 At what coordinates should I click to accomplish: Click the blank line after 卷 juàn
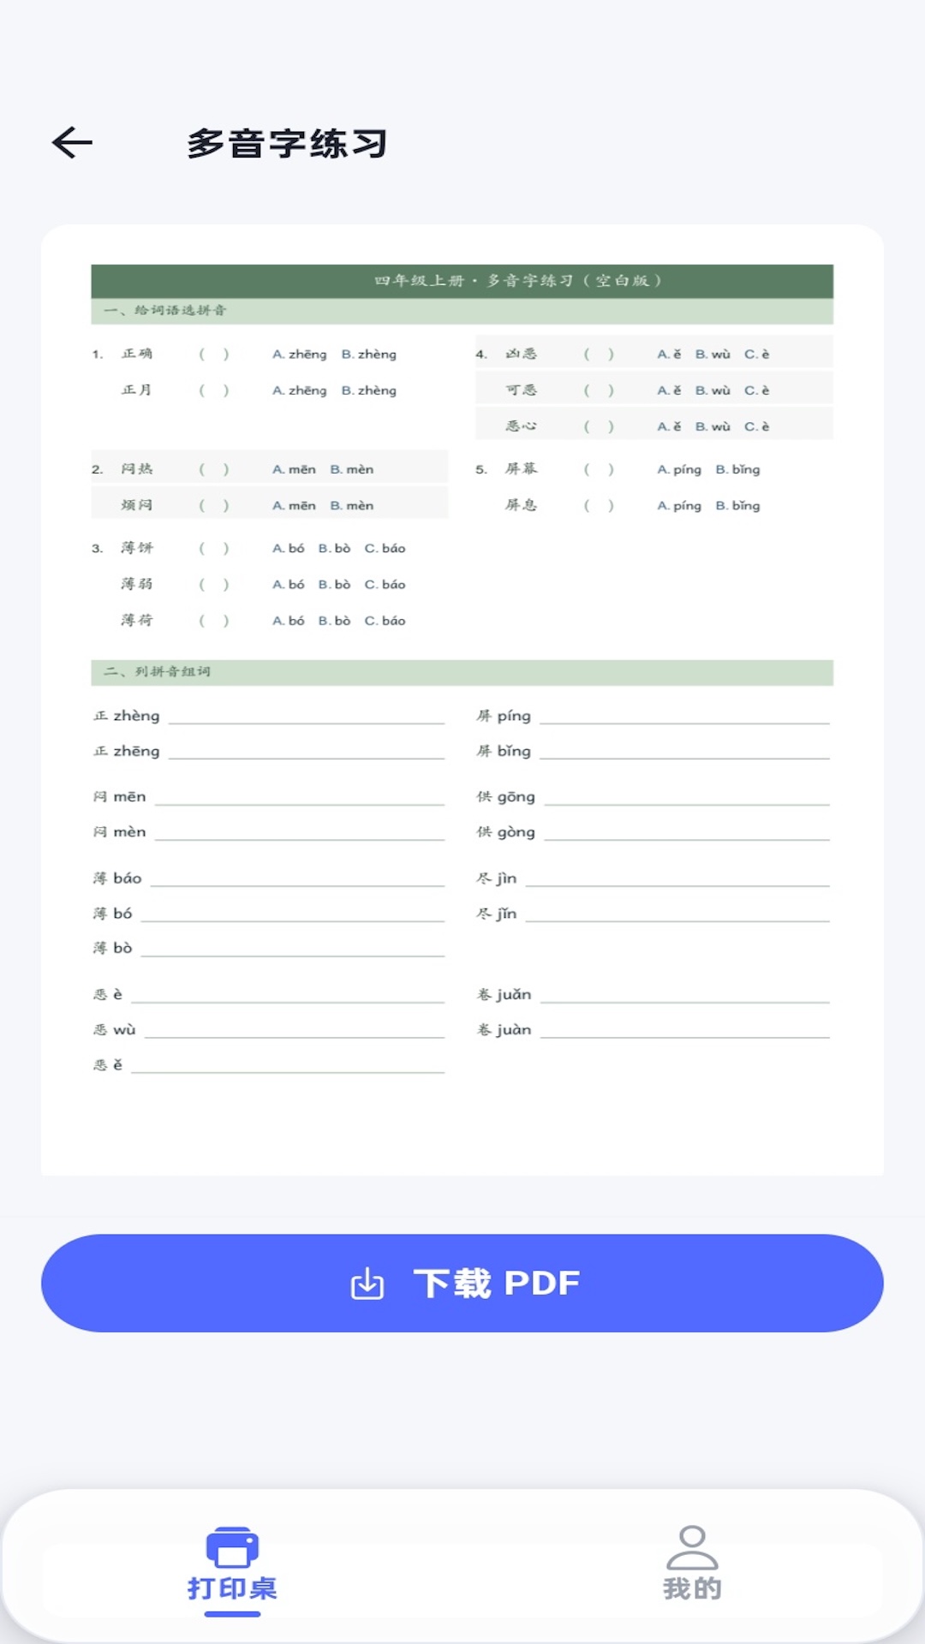pyautogui.click(x=685, y=1031)
